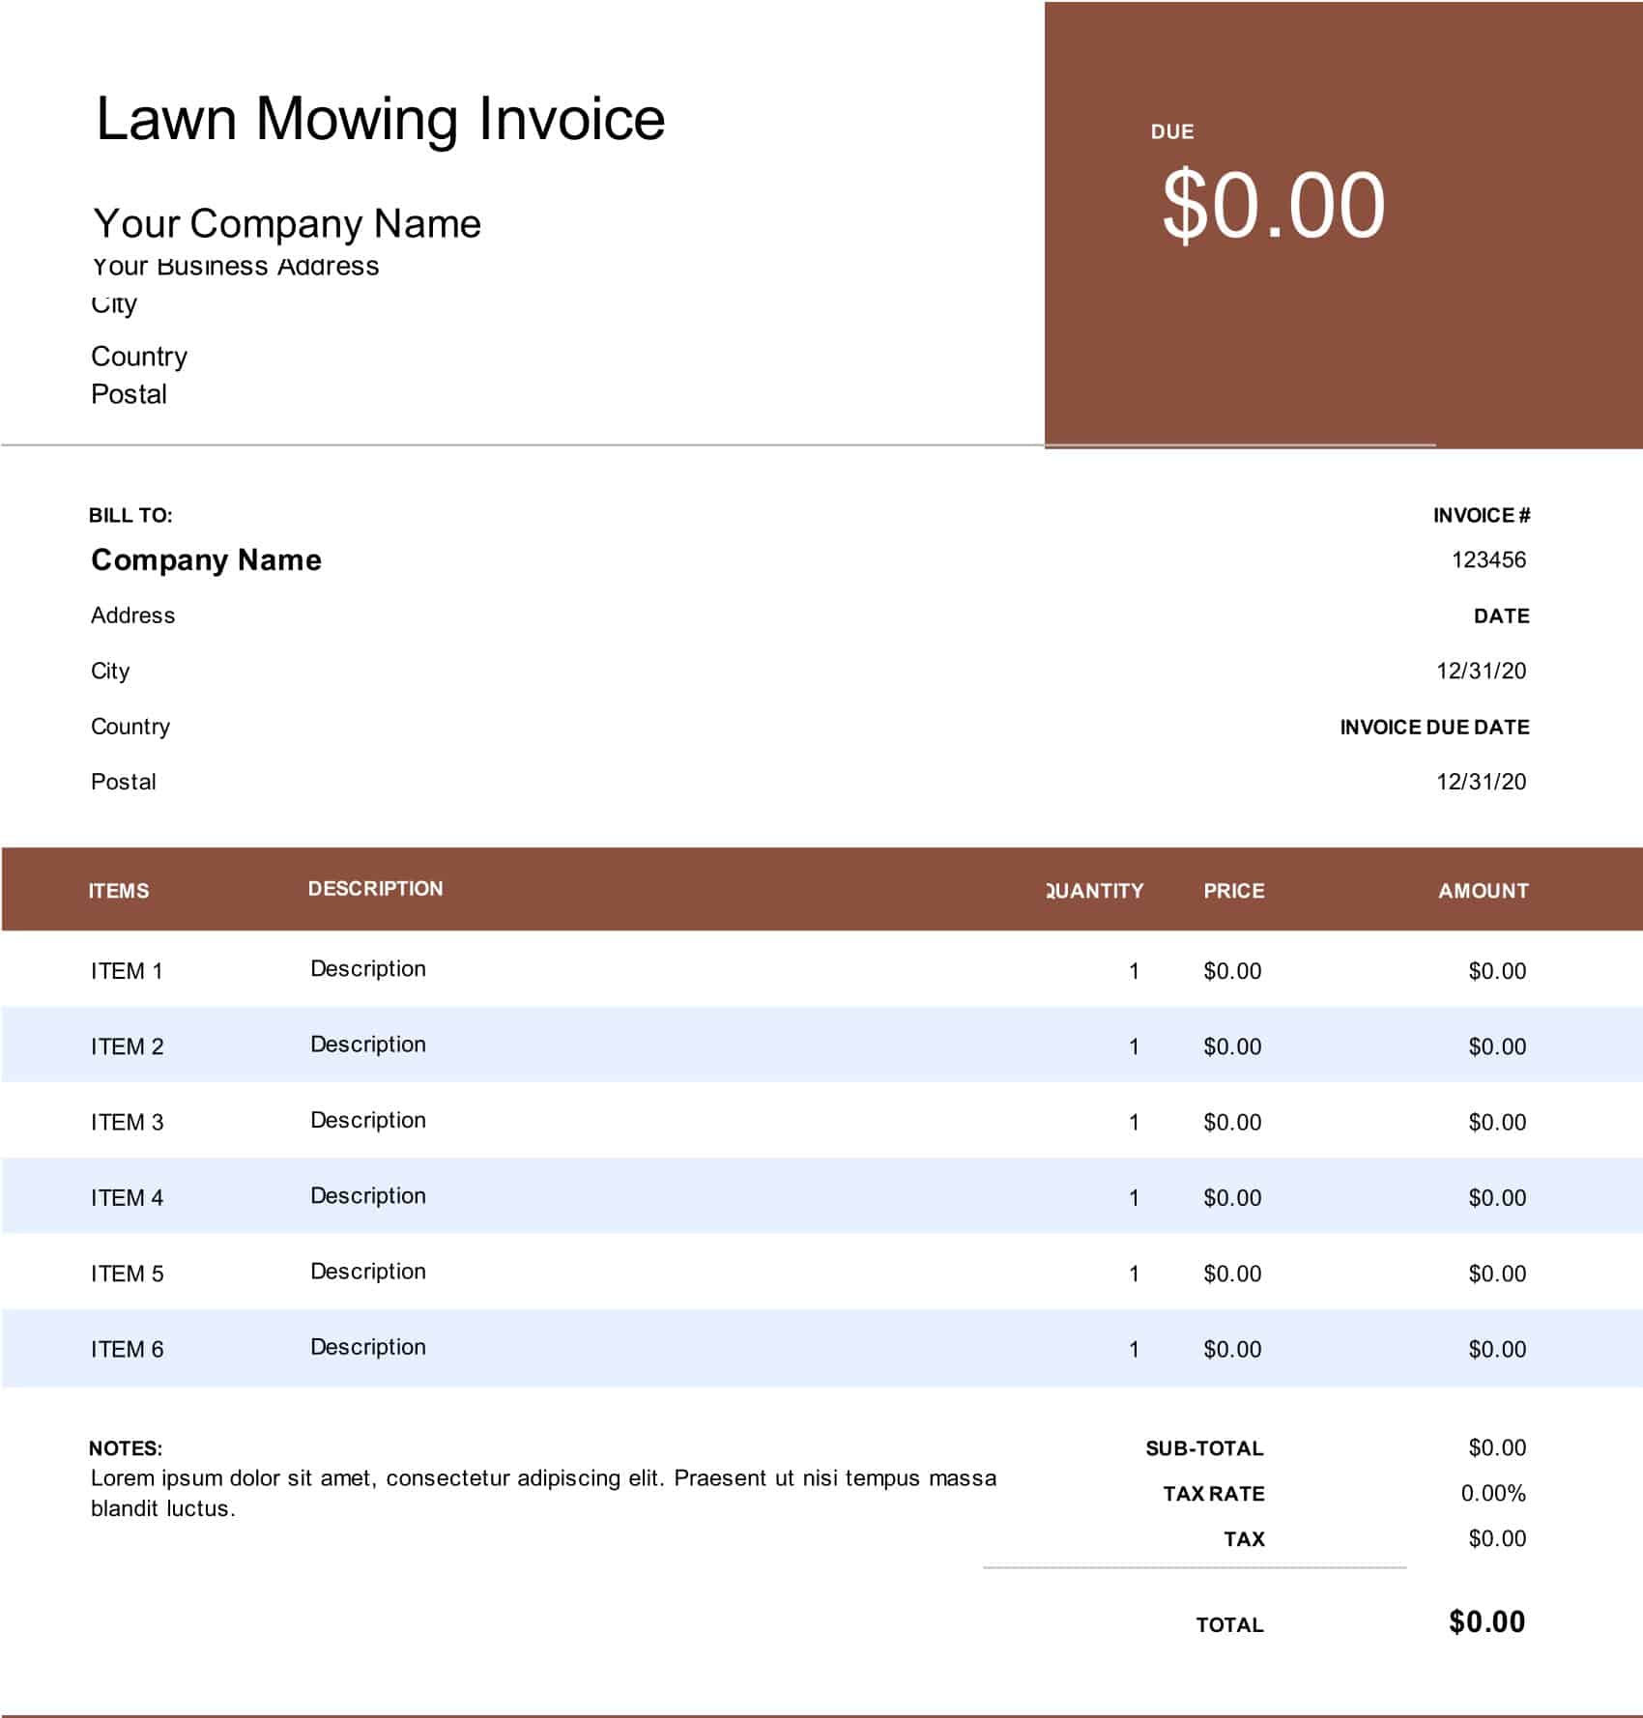Click Description for ITEM 2

coord(367,1044)
